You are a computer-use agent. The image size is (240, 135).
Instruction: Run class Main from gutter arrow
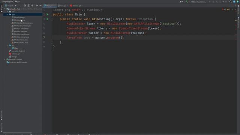click(48, 14)
